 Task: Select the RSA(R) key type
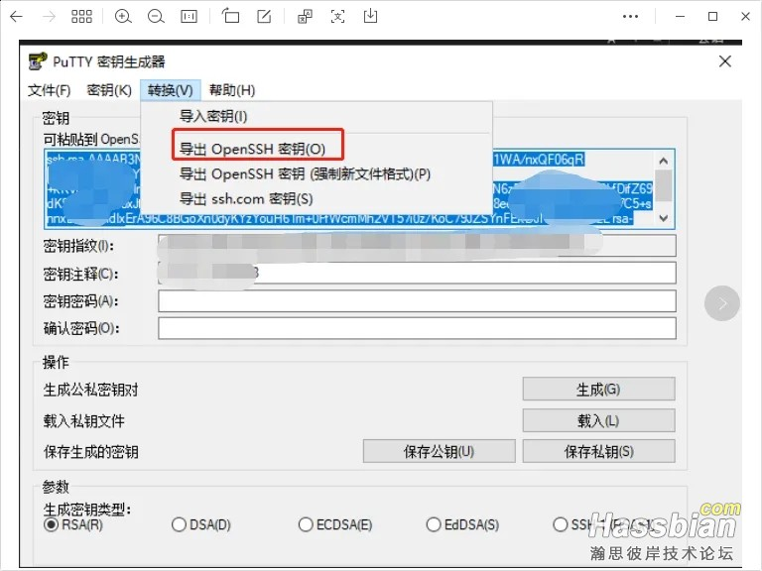coord(72,524)
